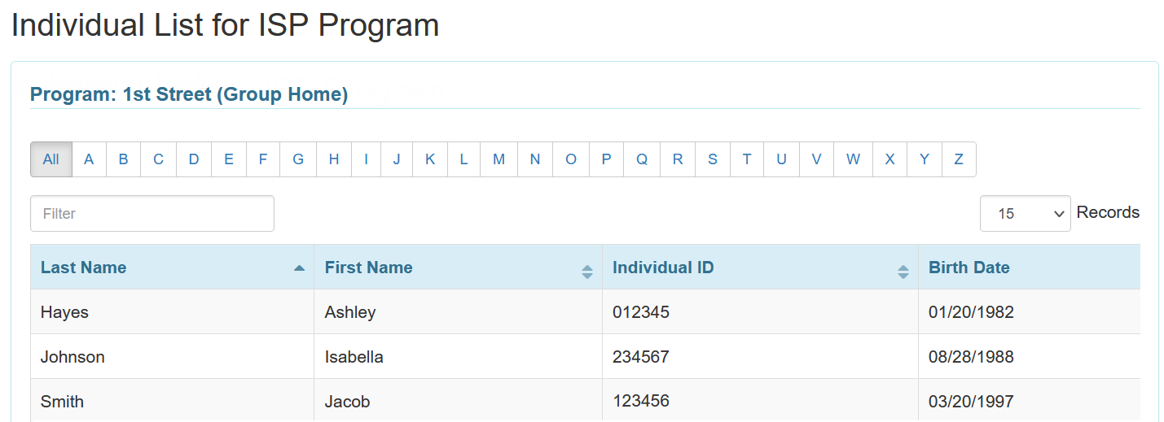The height and width of the screenshot is (422, 1164).
Task: Filter individuals by letter Y
Action: [925, 159]
